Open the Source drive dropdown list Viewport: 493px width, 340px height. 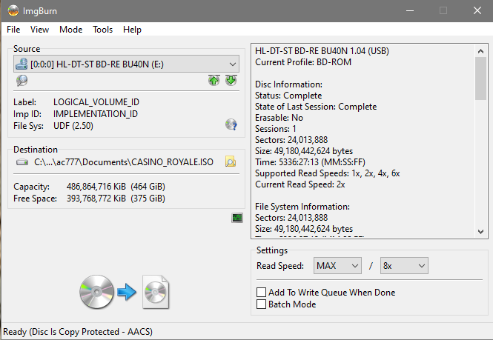(x=126, y=64)
